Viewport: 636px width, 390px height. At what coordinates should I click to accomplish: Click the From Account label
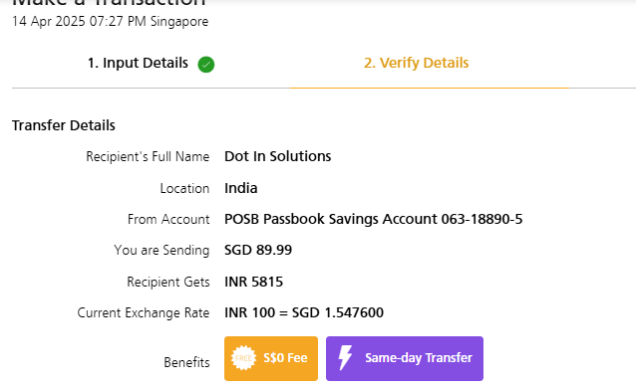[x=168, y=220]
